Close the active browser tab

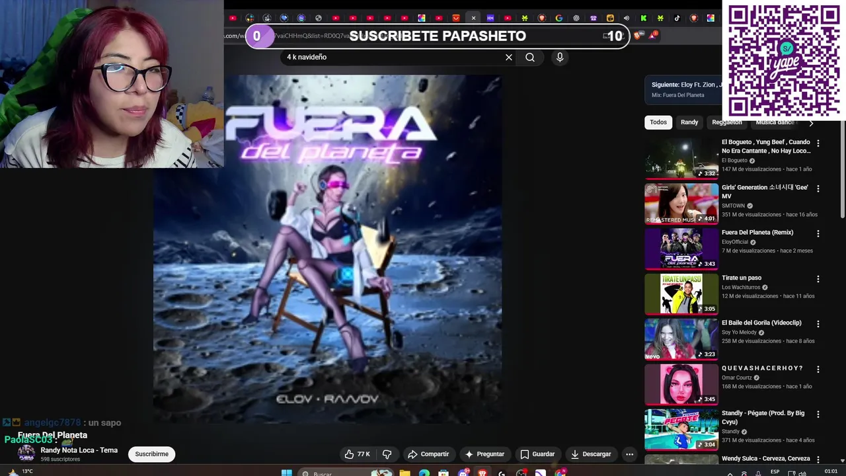(473, 18)
